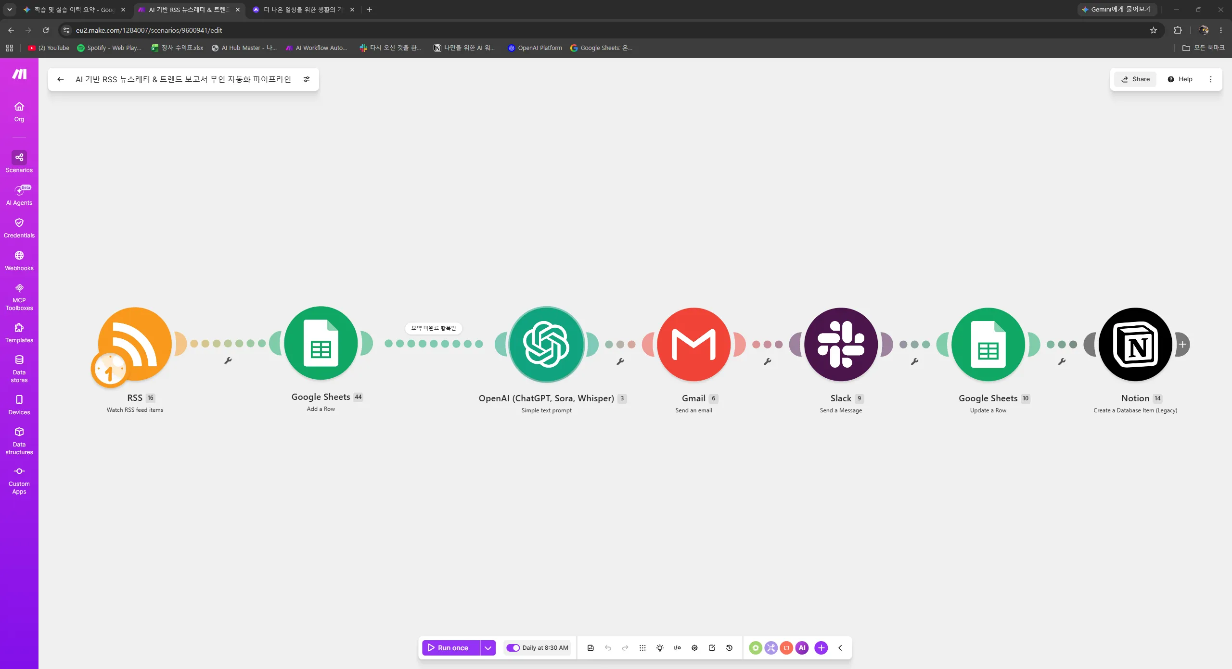Open the orange Text parser tools

(786, 648)
